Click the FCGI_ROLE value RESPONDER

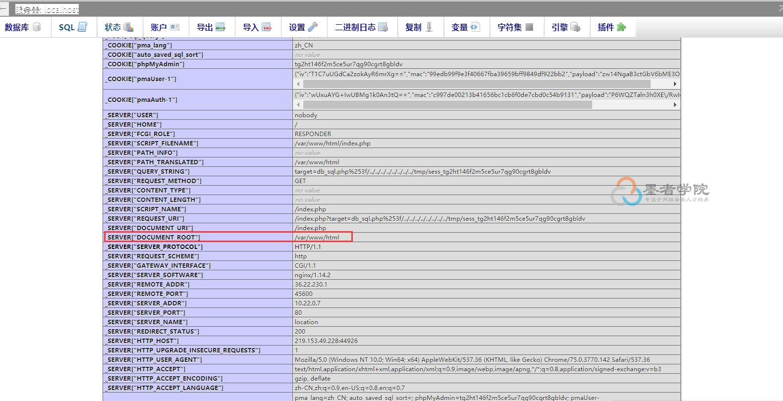click(313, 134)
